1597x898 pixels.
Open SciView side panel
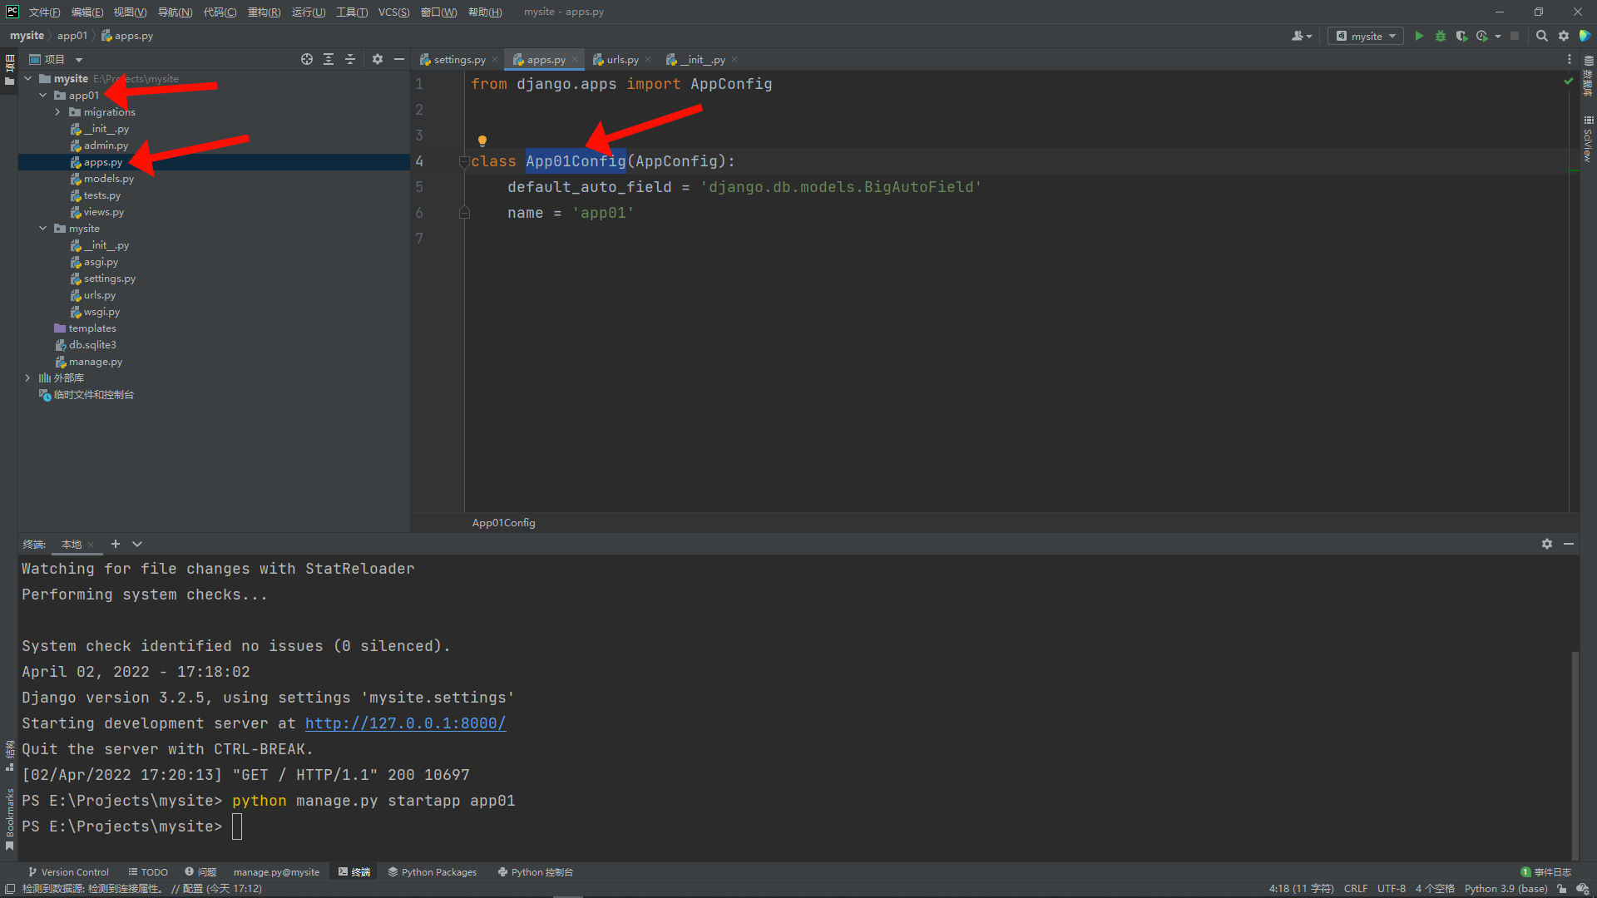pyautogui.click(x=1589, y=138)
